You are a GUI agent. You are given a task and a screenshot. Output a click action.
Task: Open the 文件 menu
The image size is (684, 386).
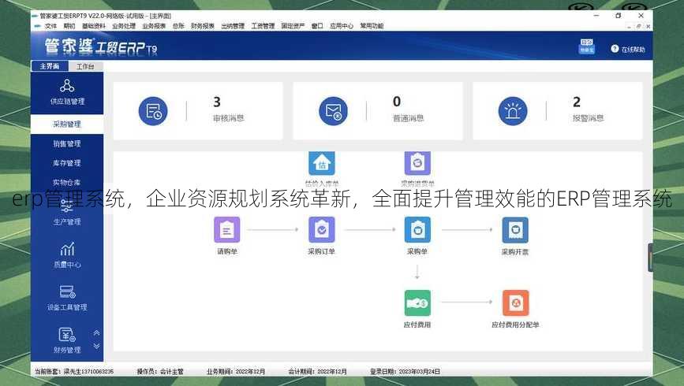[50, 26]
